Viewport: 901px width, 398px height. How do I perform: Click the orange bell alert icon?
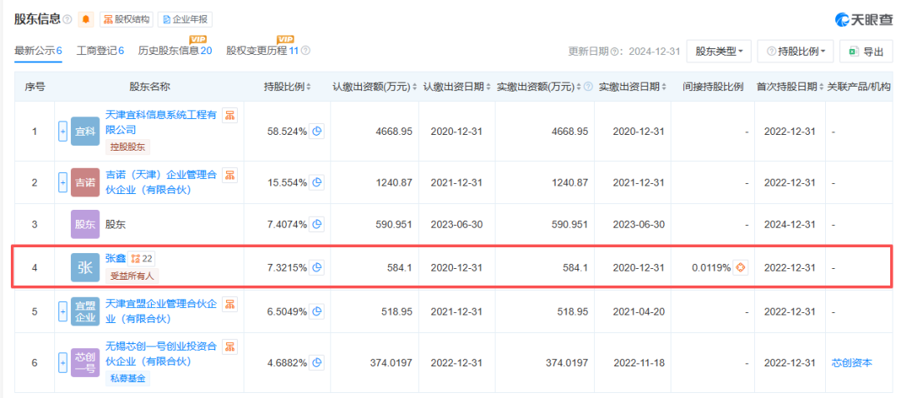click(86, 19)
